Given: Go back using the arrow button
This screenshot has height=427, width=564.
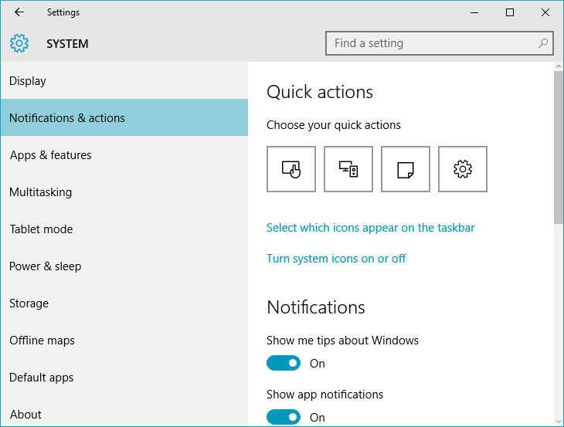Looking at the screenshot, I should click(19, 12).
